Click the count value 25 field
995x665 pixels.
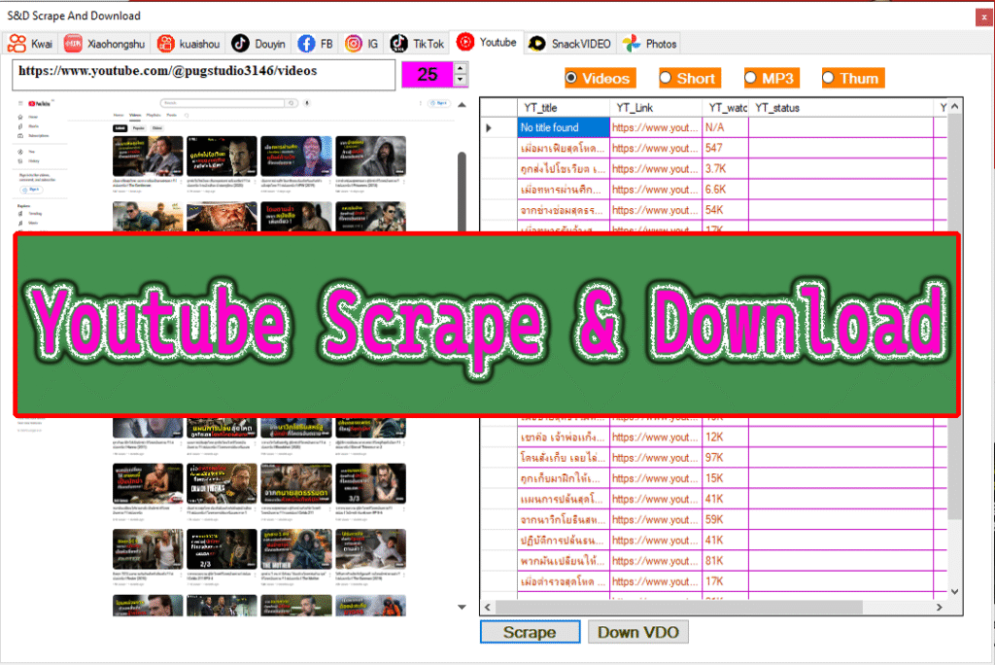click(428, 74)
